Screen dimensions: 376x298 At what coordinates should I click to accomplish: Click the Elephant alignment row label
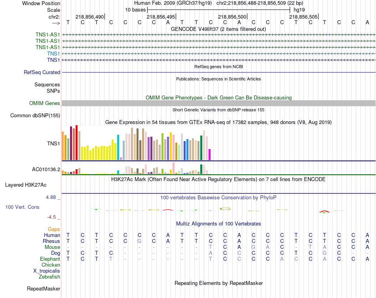(x=50, y=259)
